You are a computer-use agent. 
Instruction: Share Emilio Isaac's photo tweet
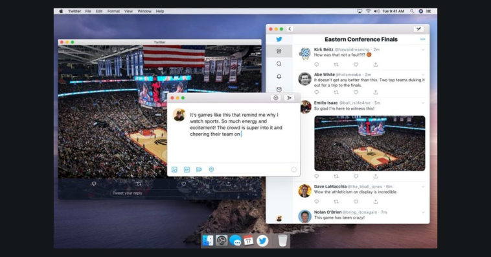click(x=376, y=177)
